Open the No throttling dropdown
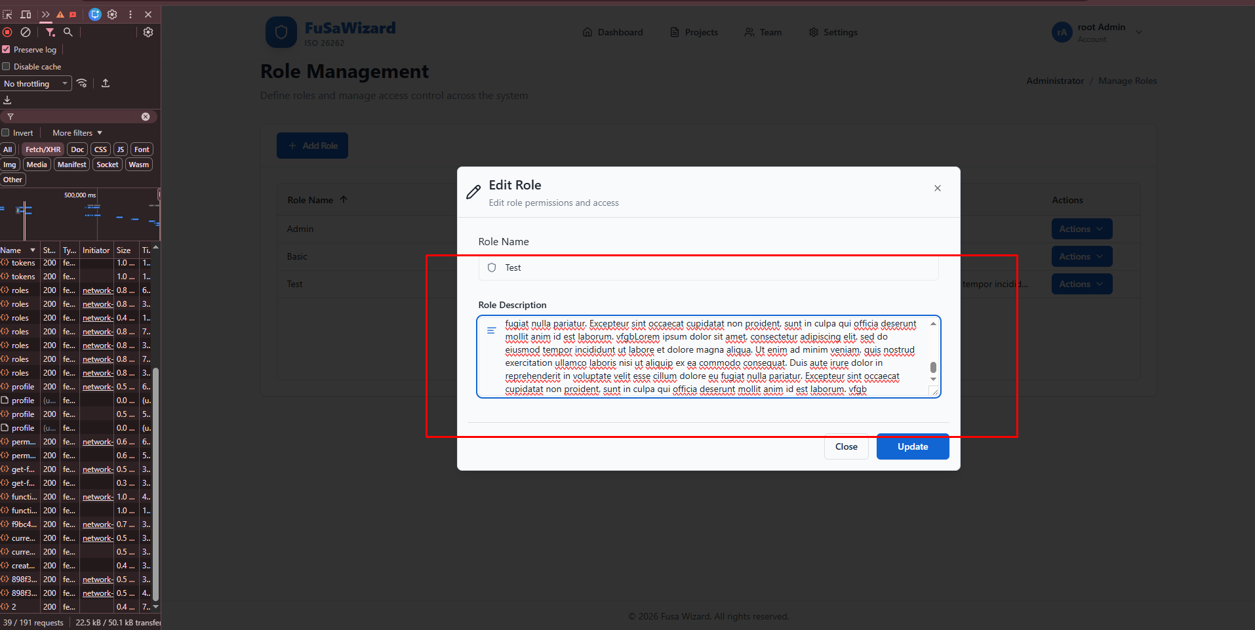This screenshot has height=630, width=1255. tap(35, 84)
